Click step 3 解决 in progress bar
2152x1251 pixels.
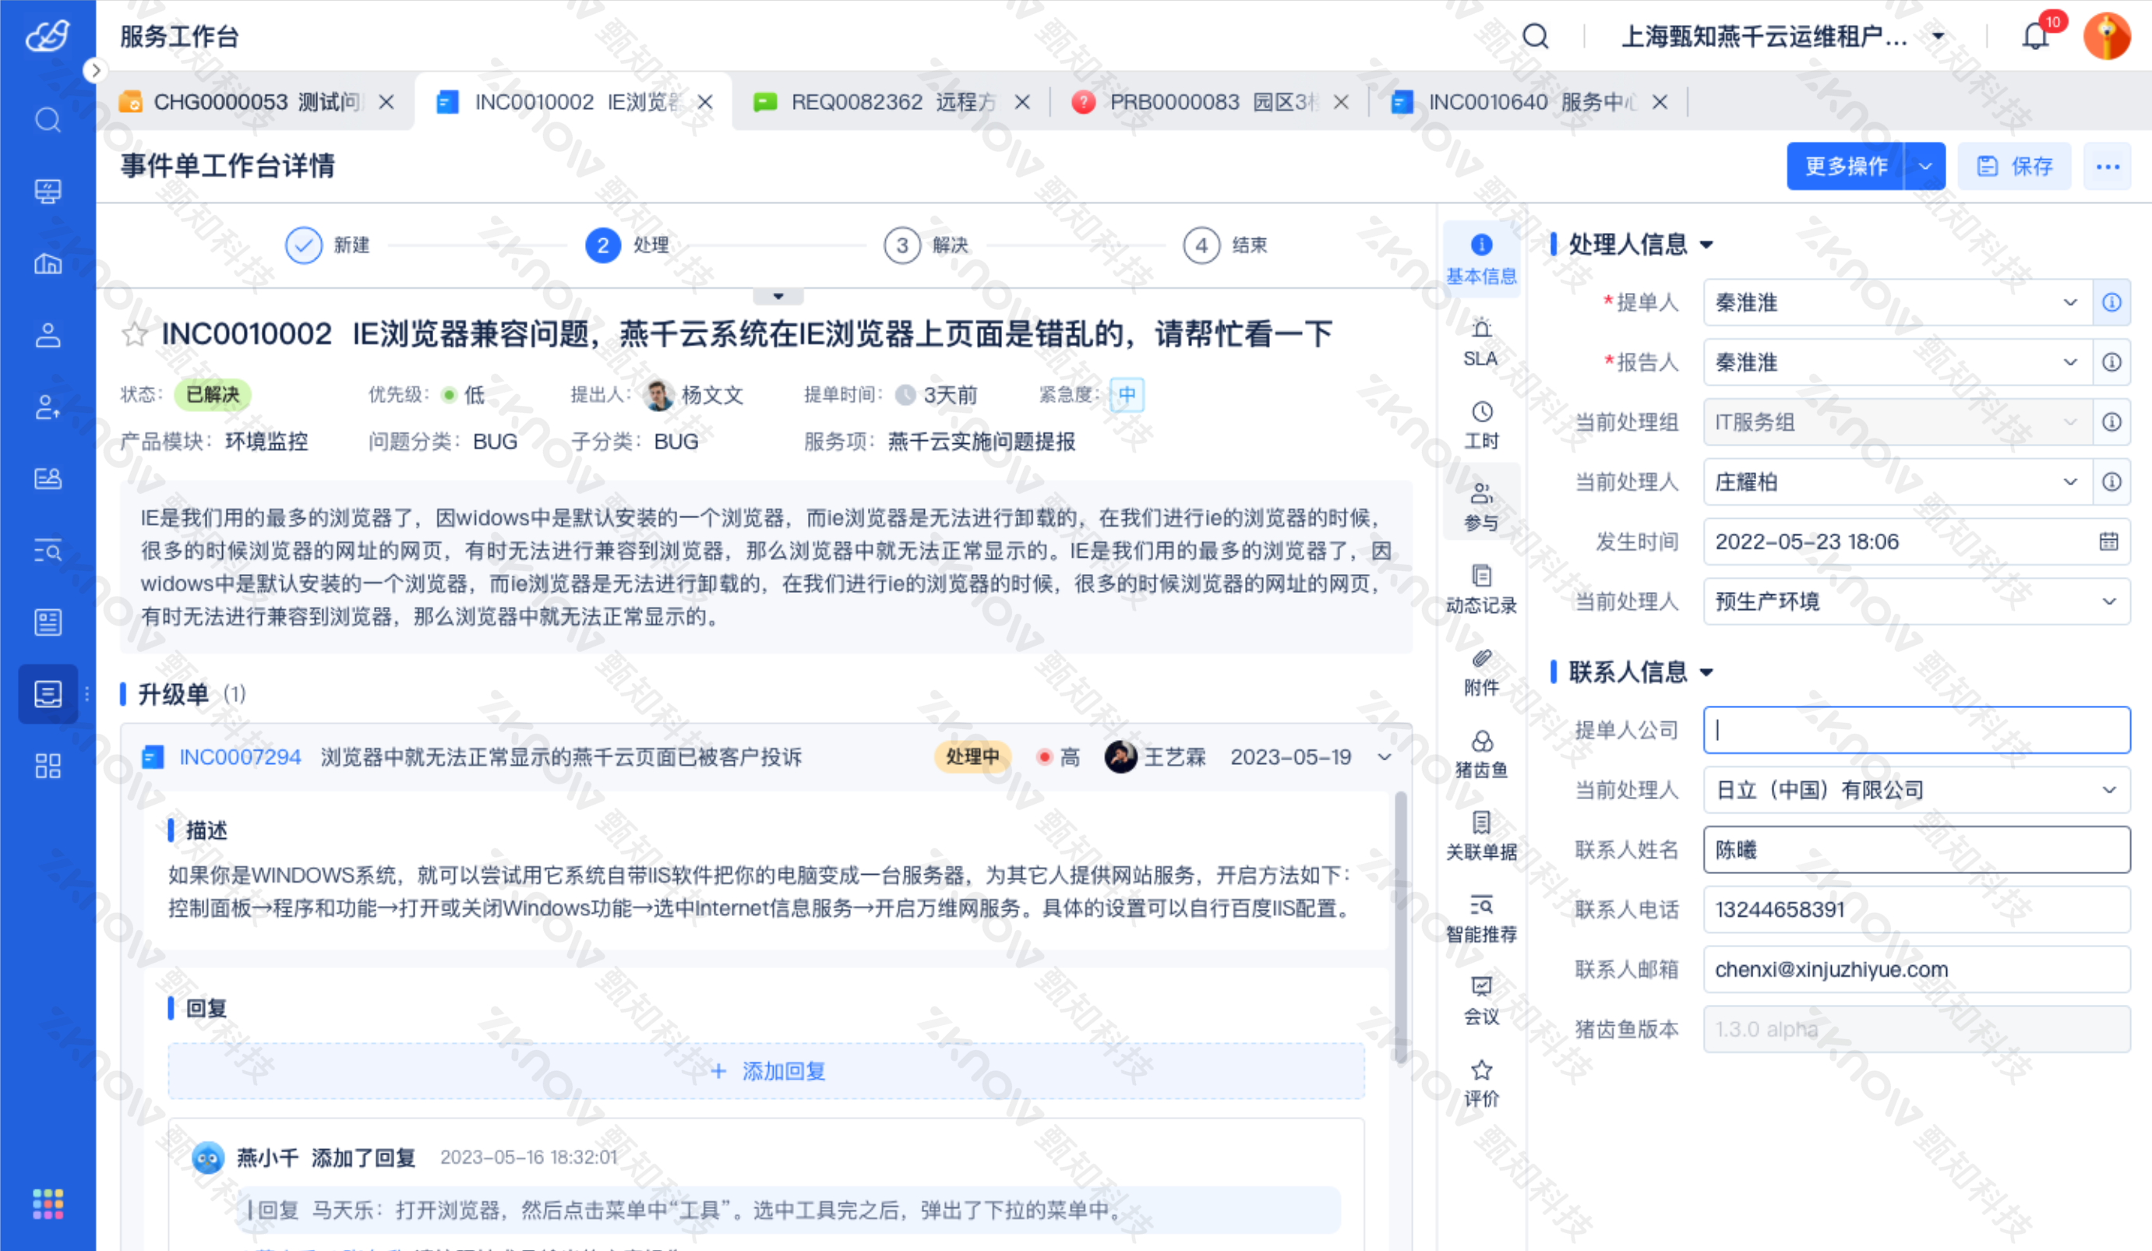[x=927, y=245]
